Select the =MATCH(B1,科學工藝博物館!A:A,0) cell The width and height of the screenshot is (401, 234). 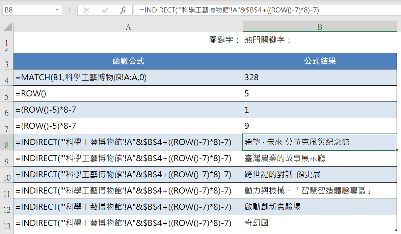(x=128, y=78)
